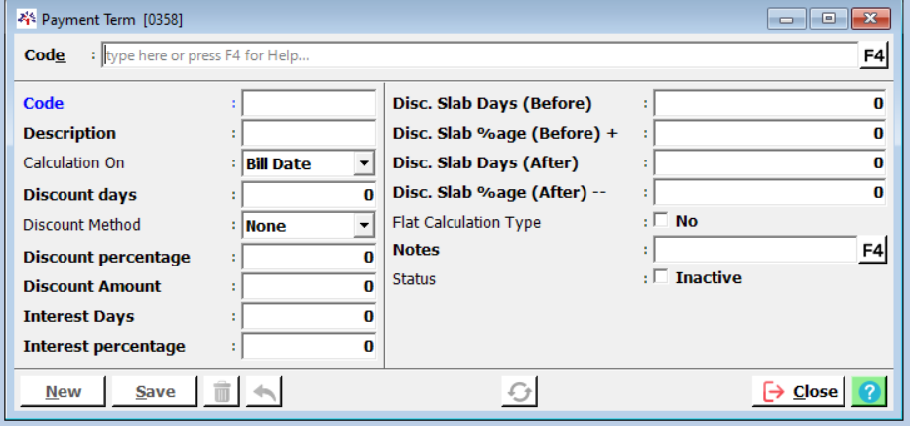Focus the Disc. Slab Days (Before) field

768,103
